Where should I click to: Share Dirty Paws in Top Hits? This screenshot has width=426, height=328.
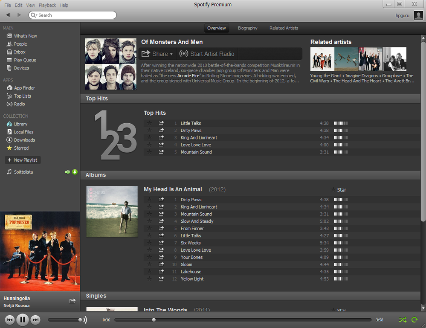point(161,130)
